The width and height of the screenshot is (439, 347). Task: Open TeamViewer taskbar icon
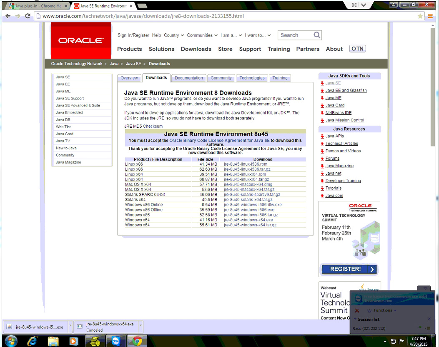[x=115, y=341]
